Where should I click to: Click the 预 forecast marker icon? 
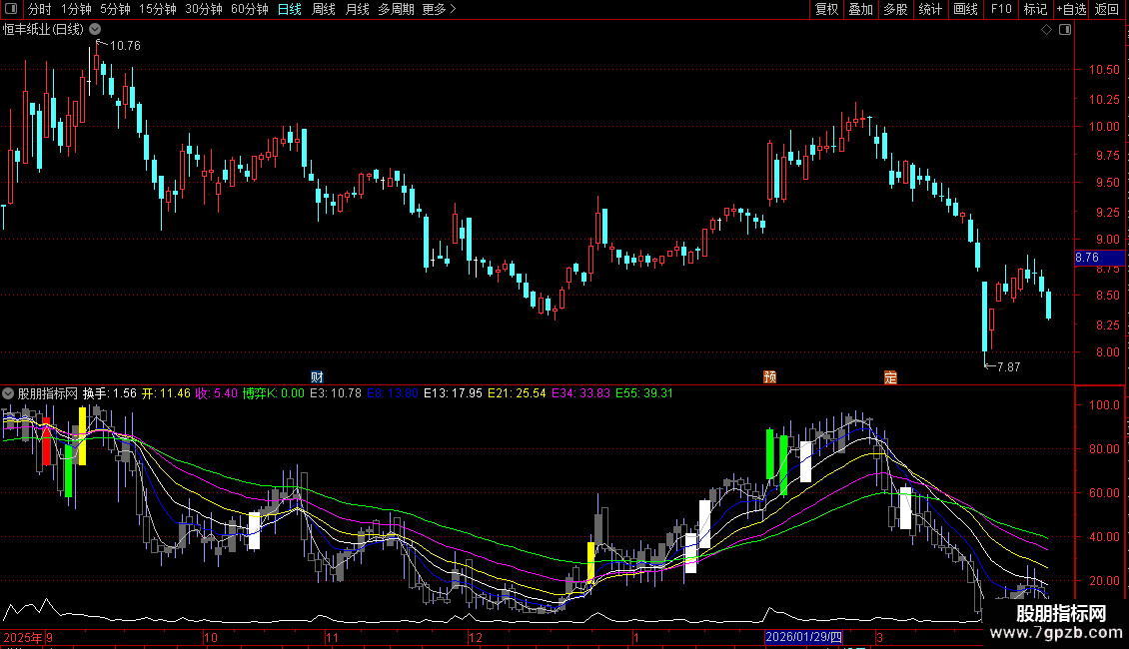[769, 377]
